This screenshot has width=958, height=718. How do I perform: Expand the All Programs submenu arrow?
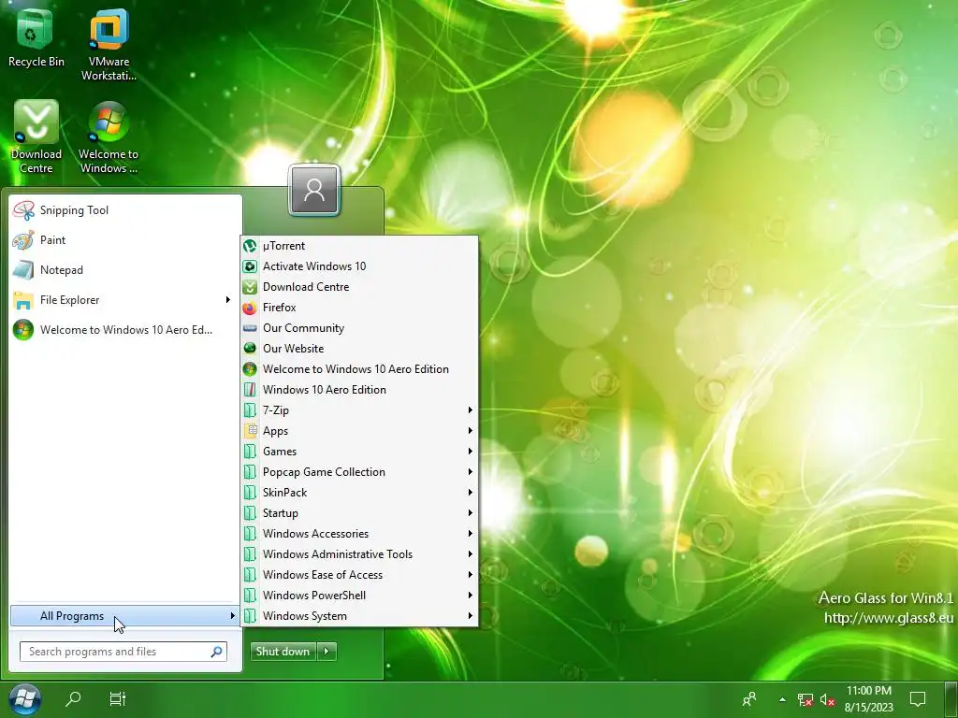pos(232,616)
